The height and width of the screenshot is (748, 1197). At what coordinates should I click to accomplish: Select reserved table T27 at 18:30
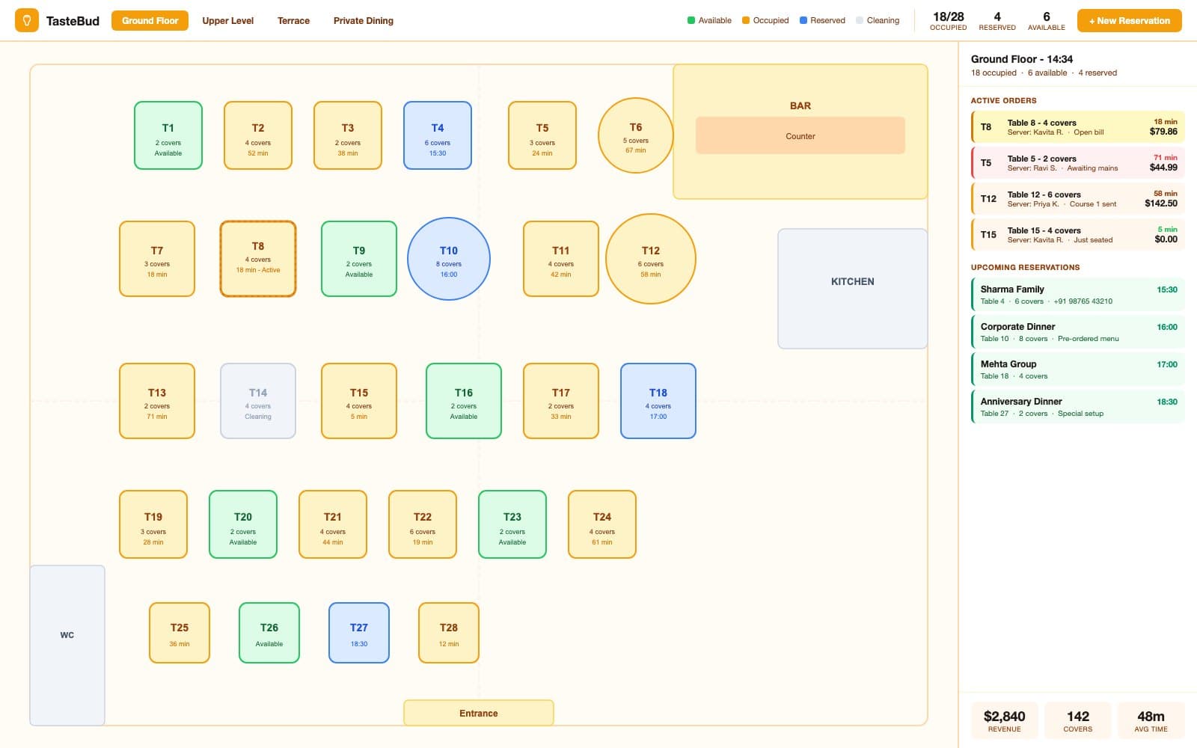click(x=359, y=633)
